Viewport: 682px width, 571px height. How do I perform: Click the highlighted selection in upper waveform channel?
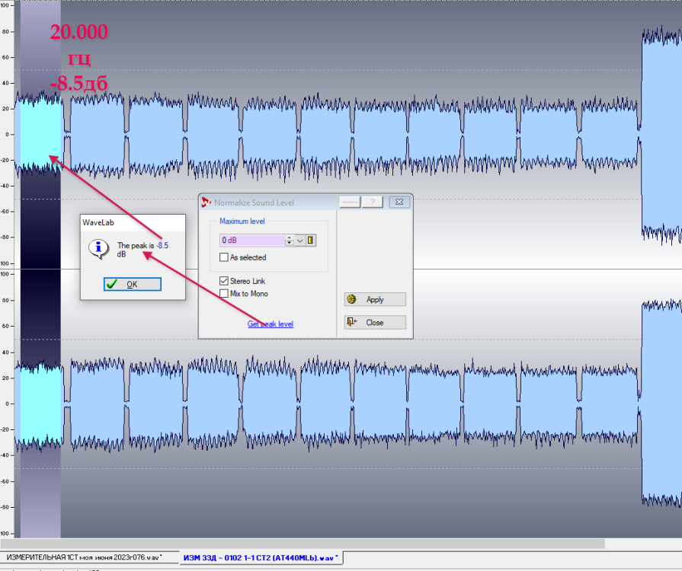click(40, 135)
